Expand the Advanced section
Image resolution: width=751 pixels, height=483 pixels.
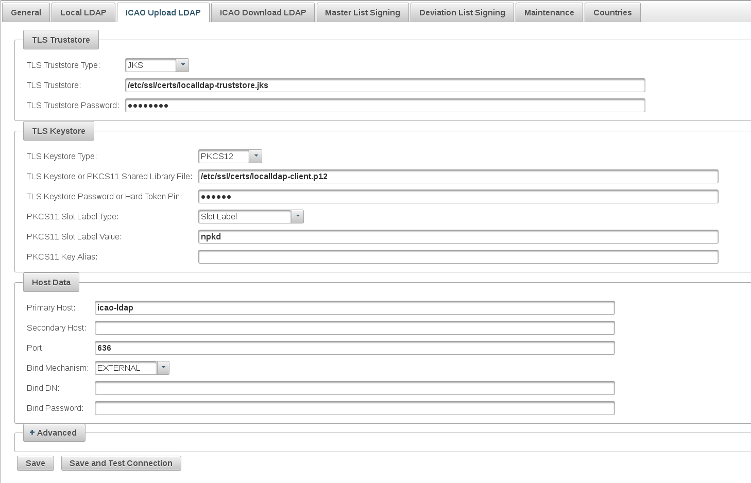click(54, 433)
